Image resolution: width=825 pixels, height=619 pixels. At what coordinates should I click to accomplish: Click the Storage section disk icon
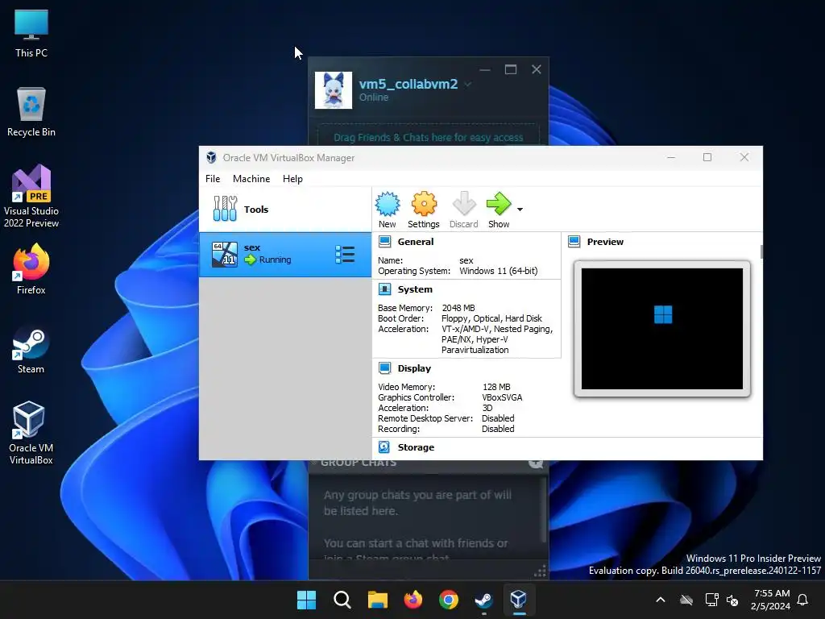coord(384,447)
